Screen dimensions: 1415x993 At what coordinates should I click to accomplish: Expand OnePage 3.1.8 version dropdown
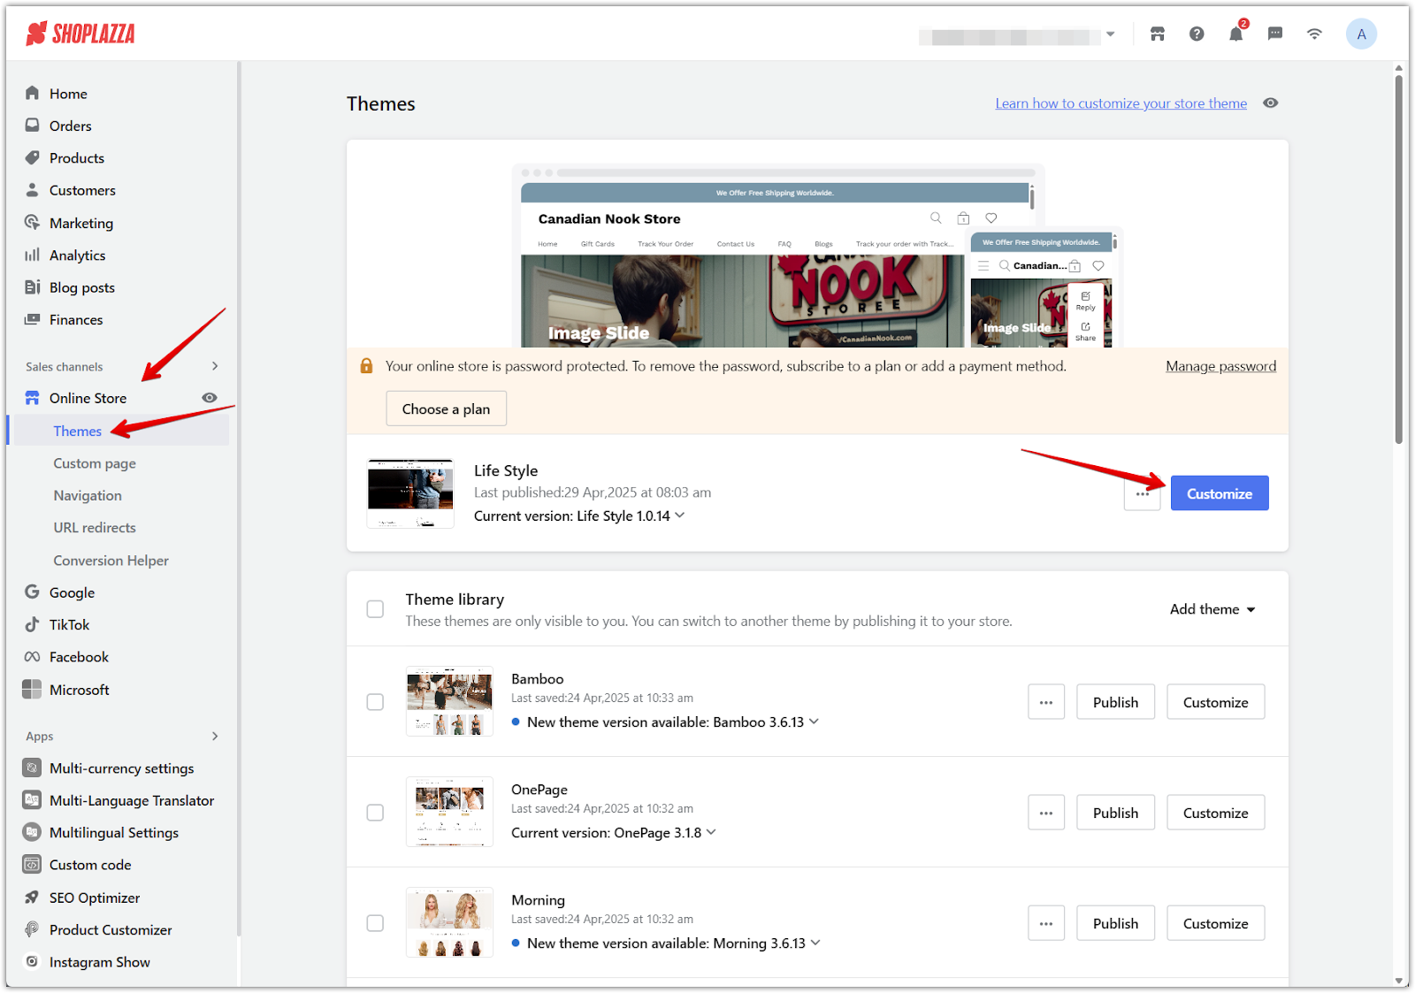[712, 832]
